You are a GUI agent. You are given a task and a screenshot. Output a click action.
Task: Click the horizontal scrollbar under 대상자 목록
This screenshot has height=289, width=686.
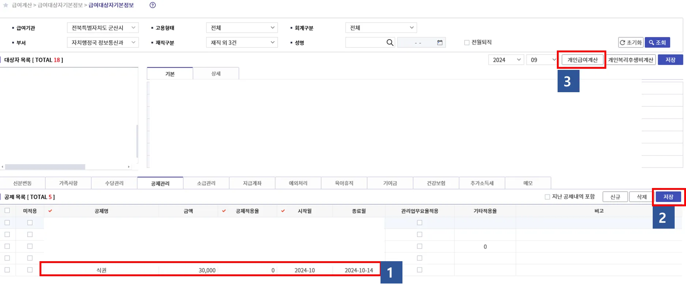point(45,167)
